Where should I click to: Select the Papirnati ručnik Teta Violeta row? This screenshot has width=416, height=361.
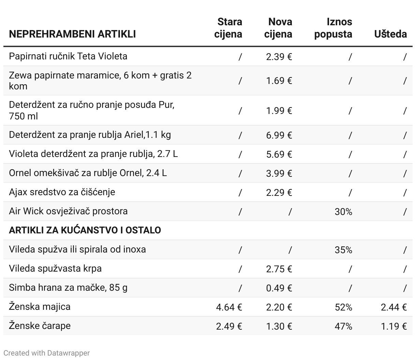point(68,56)
